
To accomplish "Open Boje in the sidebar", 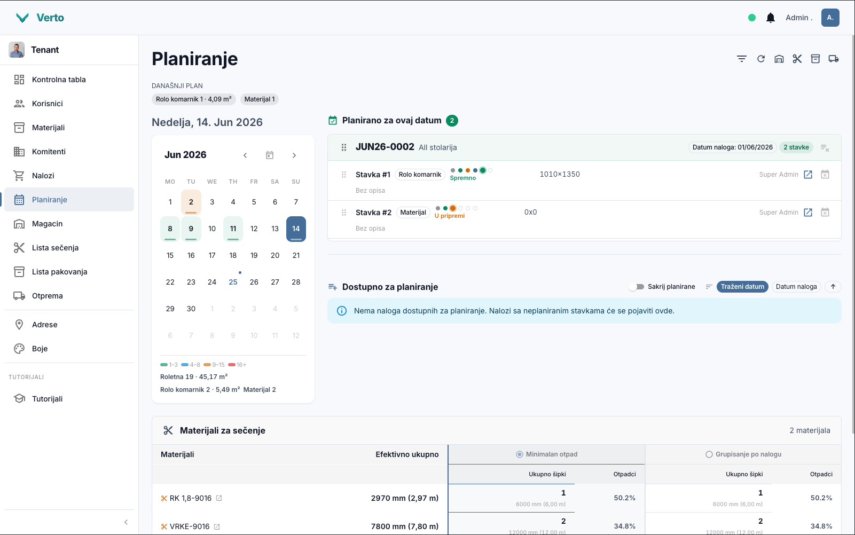I will pos(69,349).
